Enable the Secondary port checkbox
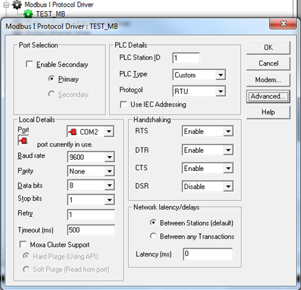 click(29, 64)
